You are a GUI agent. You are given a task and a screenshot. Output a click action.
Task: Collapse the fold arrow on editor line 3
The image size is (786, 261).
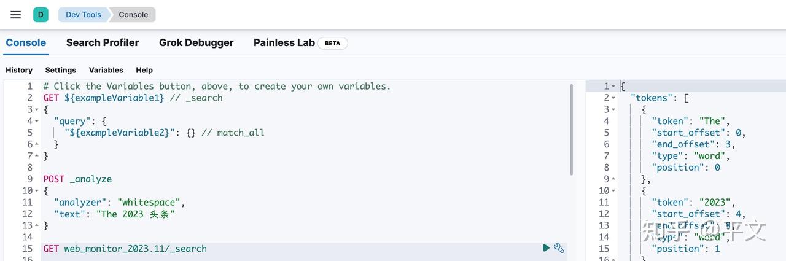(x=37, y=110)
